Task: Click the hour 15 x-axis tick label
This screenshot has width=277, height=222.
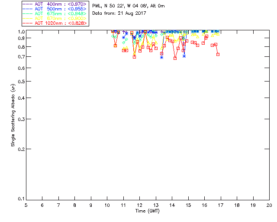Action: click(x=188, y=205)
